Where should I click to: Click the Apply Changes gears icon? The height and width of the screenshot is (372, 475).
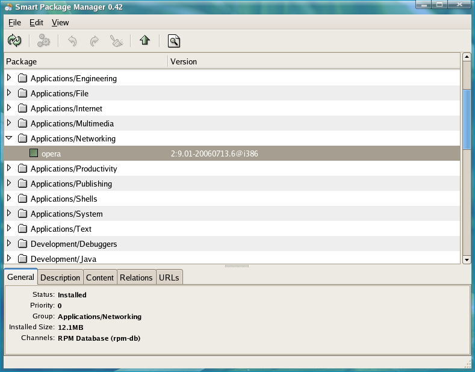coord(44,41)
